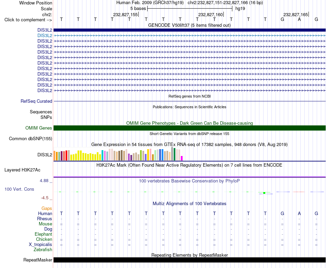This screenshot has width=326, height=268.
Task: Click the Sequences track label
Action: click(x=41, y=112)
